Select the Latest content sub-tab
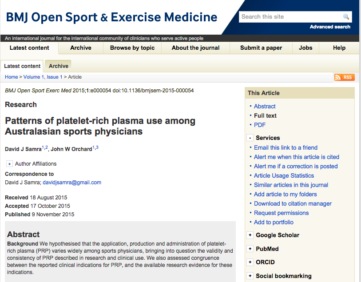This screenshot has width=361, height=282. tap(22, 66)
